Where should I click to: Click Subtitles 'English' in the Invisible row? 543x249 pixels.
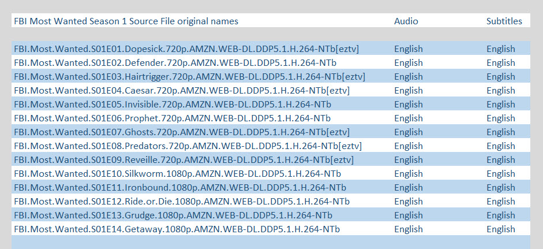(x=501, y=105)
